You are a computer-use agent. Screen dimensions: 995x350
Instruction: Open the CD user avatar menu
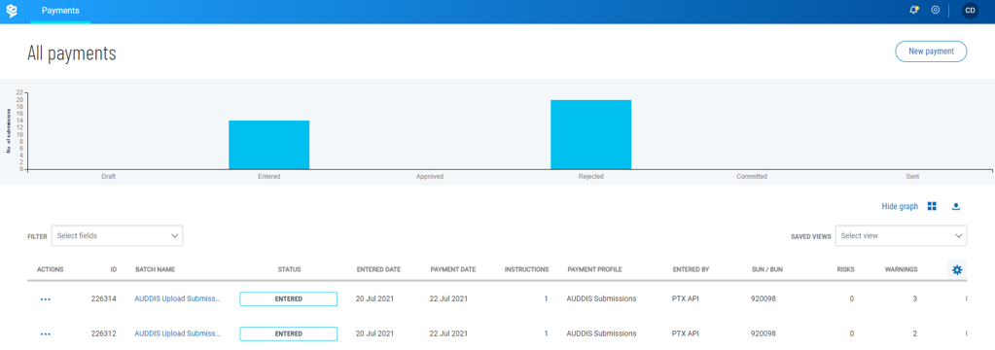[971, 10]
